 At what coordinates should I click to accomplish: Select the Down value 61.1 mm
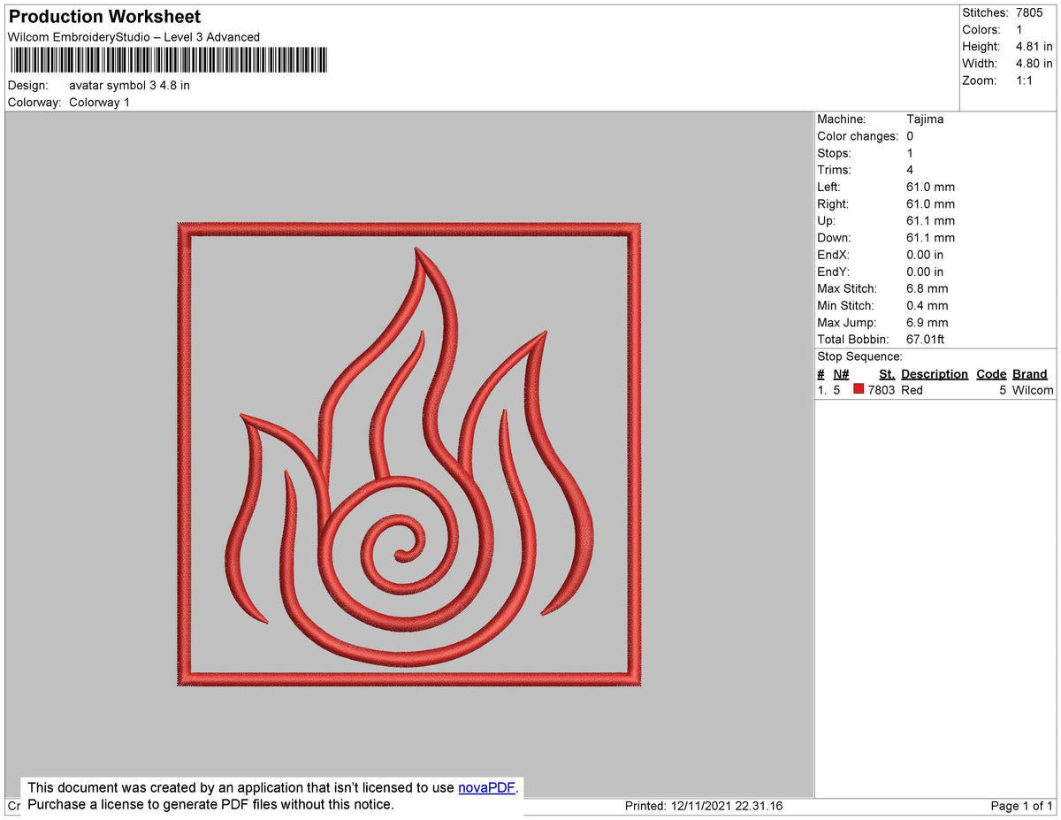click(x=930, y=238)
